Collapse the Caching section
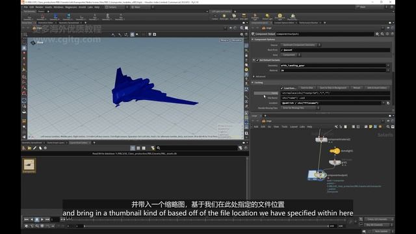 pos(253,83)
